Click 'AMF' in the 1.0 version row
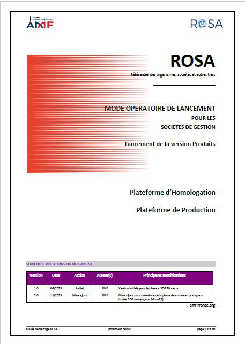Screen dimensions: 245x344 pyautogui.click(x=105, y=288)
